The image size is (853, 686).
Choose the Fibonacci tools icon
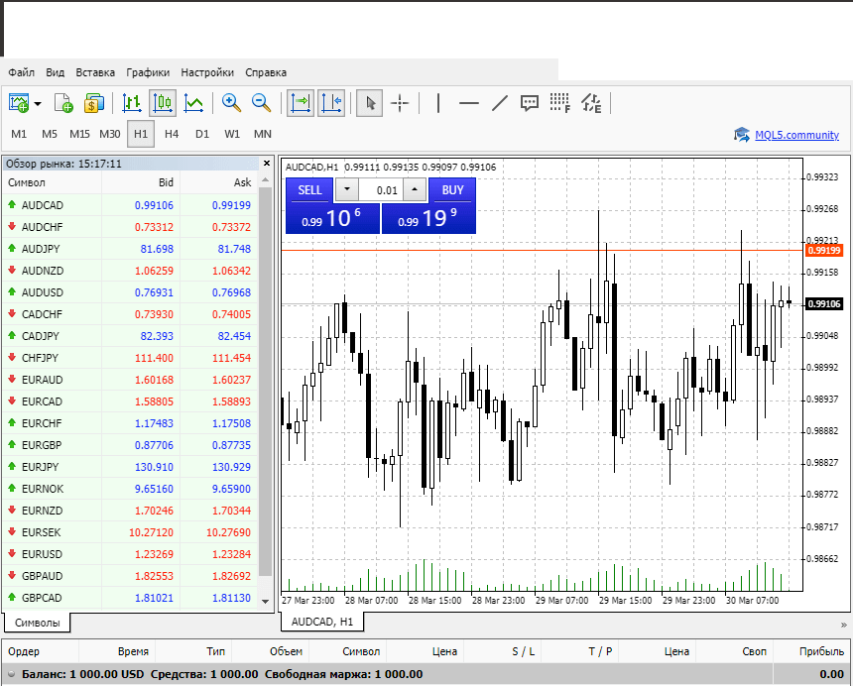pyautogui.click(x=559, y=102)
